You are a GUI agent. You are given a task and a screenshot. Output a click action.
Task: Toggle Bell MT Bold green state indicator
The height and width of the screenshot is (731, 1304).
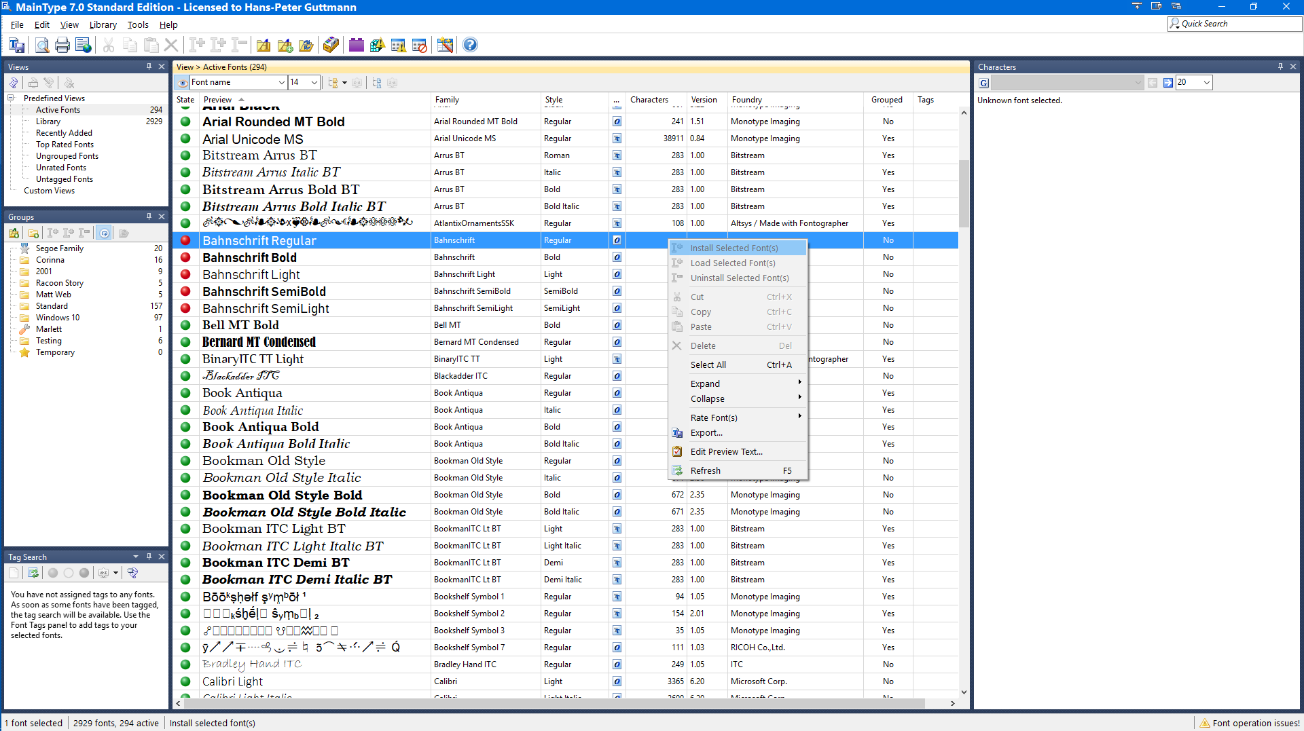[x=185, y=325]
